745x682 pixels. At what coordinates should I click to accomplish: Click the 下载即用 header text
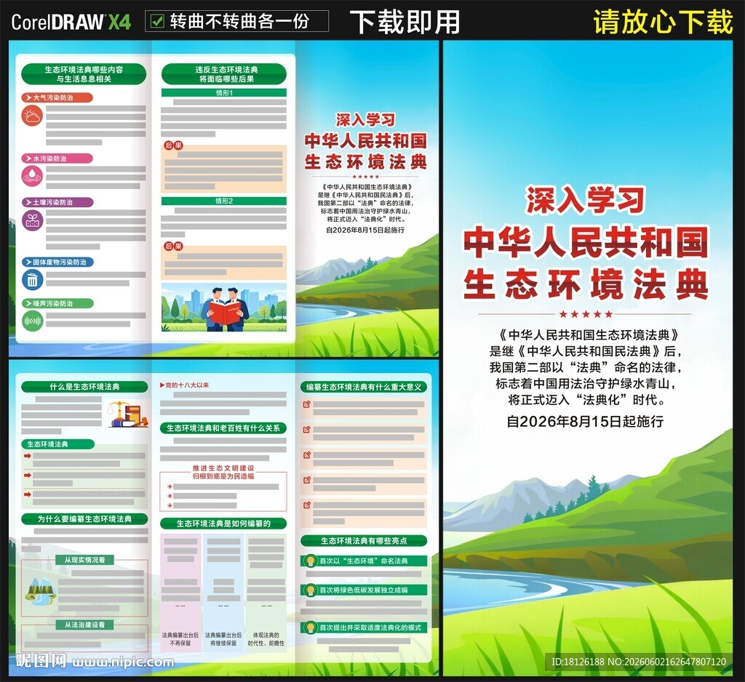405,23
